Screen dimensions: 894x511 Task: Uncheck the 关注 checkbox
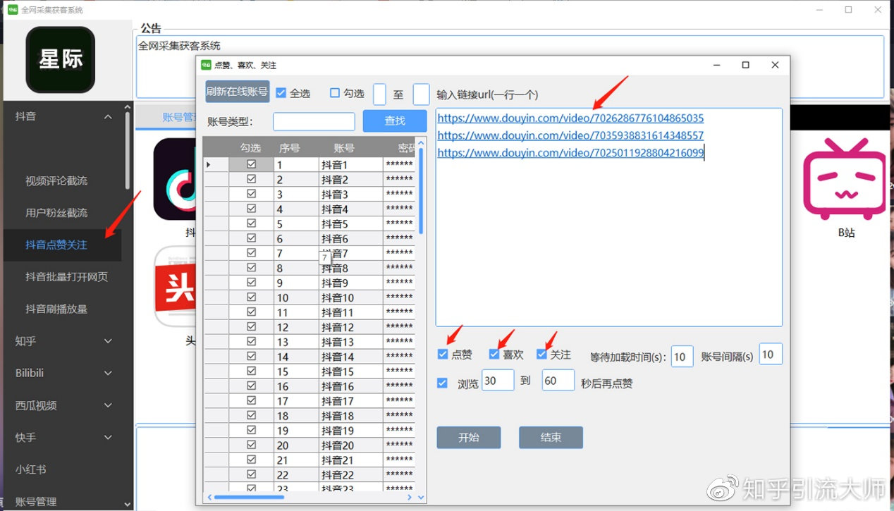click(541, 355)
